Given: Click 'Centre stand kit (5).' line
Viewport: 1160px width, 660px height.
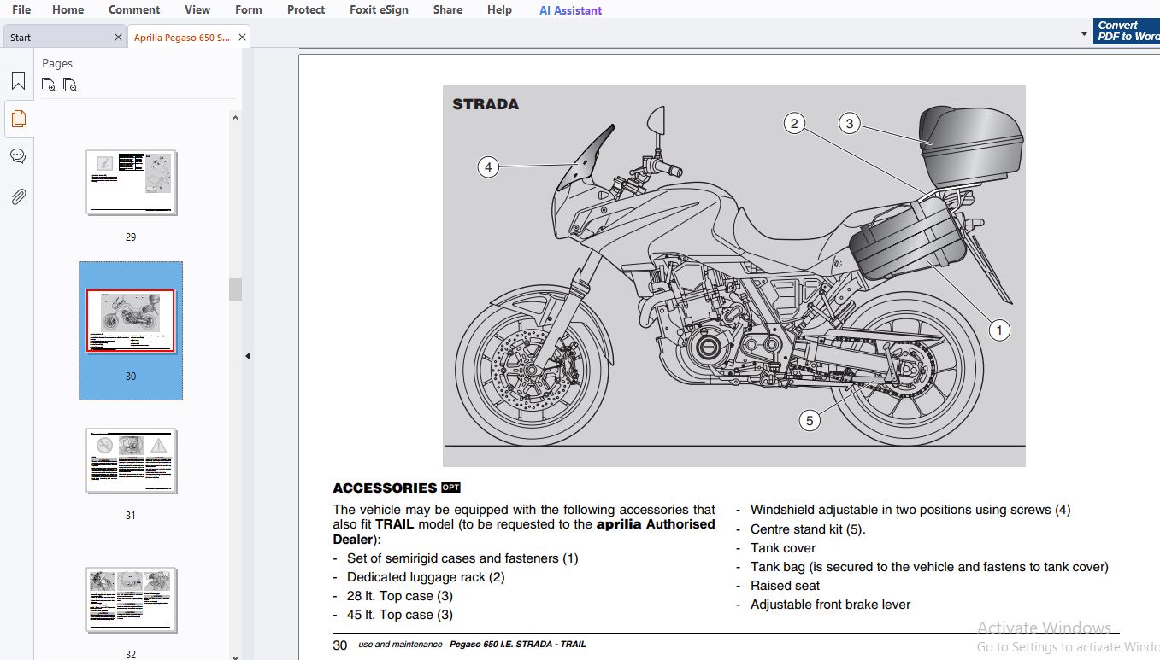Looking at the screenshot, I should click(x=808, y=529).
